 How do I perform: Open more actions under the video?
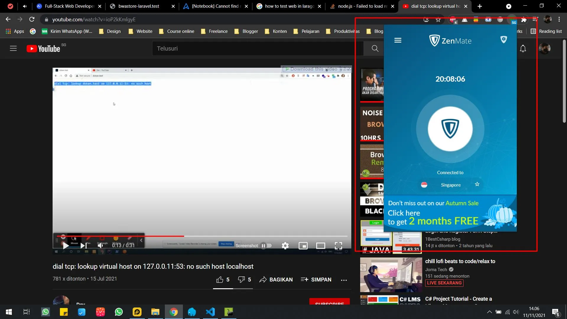tap(344, 280)
